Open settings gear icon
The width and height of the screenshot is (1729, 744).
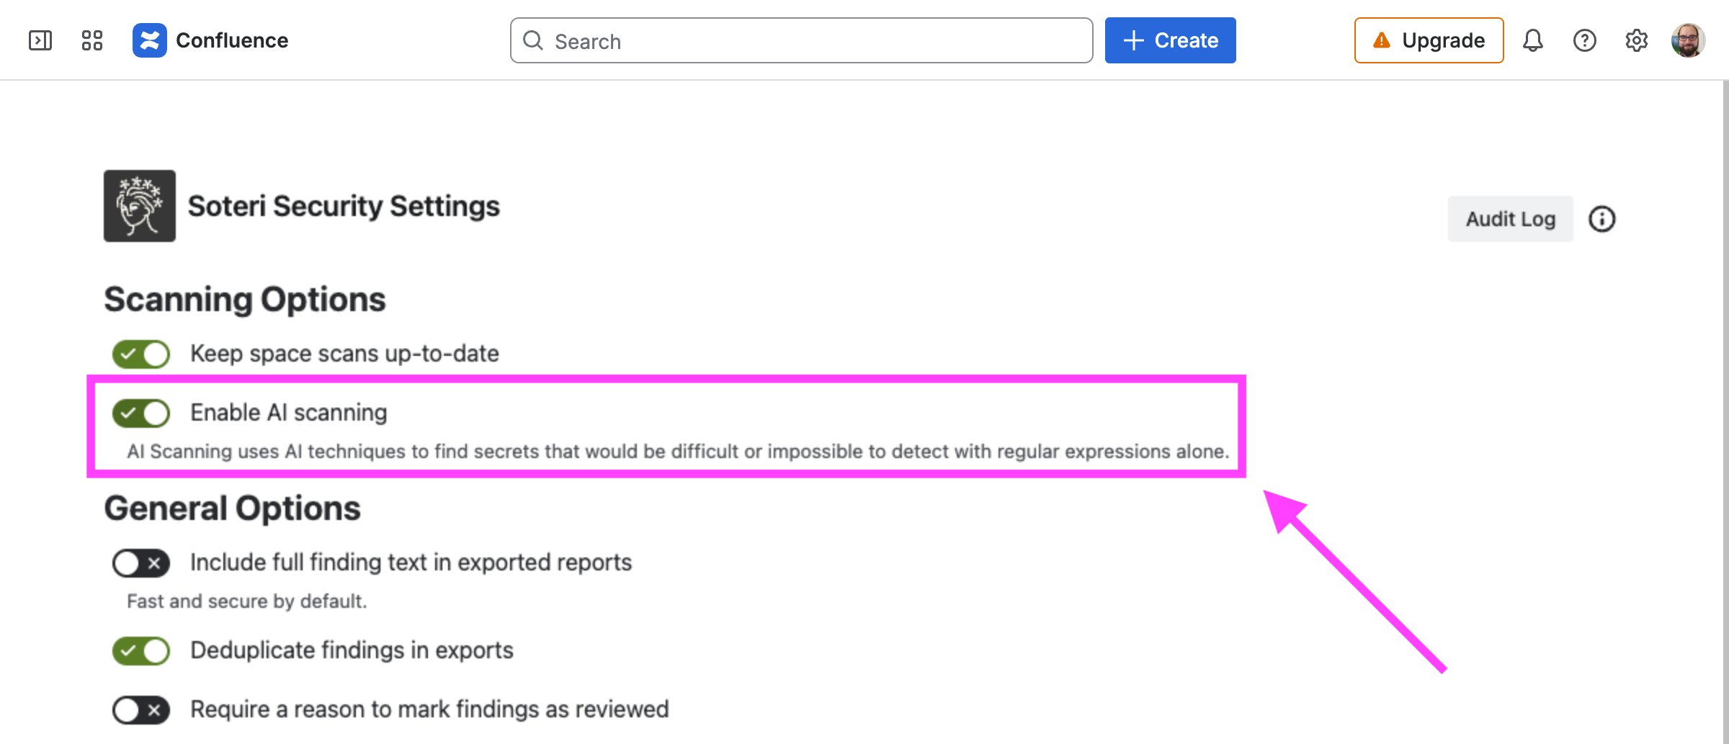coord(1636,40)
